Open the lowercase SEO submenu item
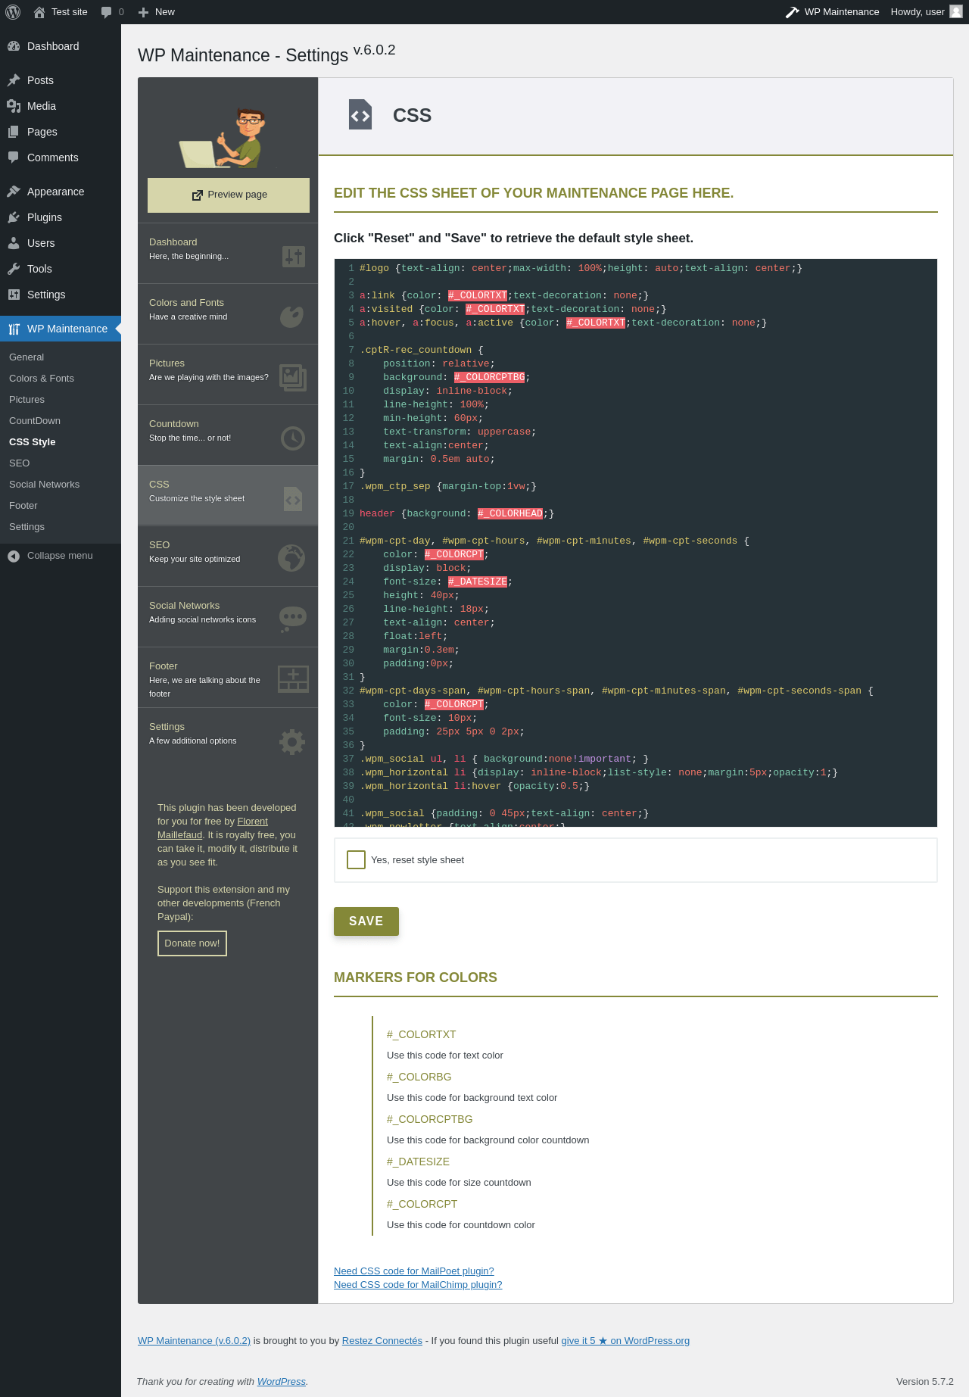Image resolution: width=969 pixels, height=1397 pixels. point(20,463)
